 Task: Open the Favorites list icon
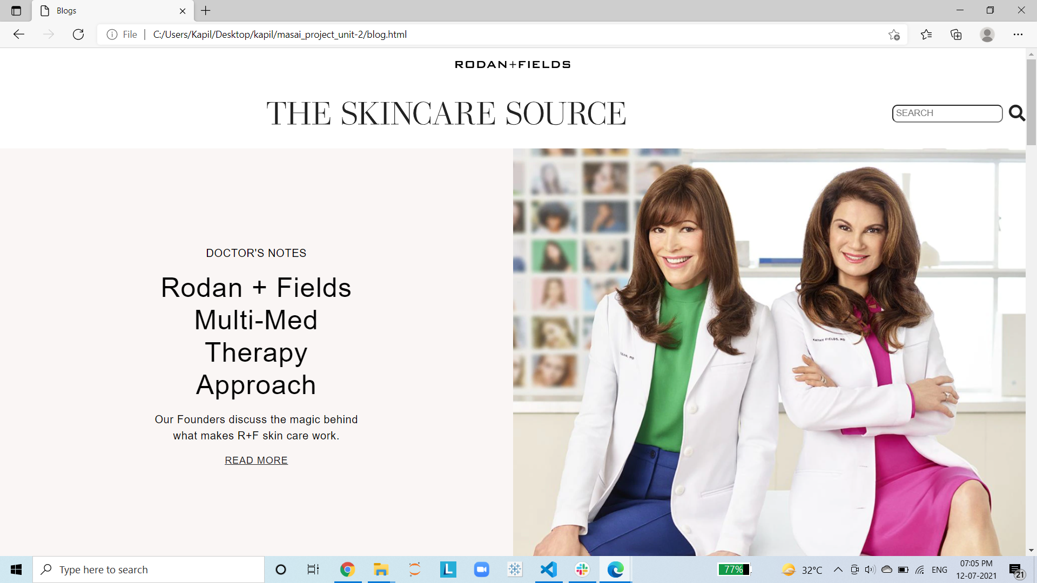click(926, 35)
